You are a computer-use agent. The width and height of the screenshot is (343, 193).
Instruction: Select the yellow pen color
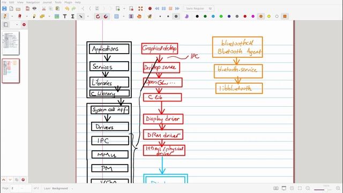[x=269, y=16]
